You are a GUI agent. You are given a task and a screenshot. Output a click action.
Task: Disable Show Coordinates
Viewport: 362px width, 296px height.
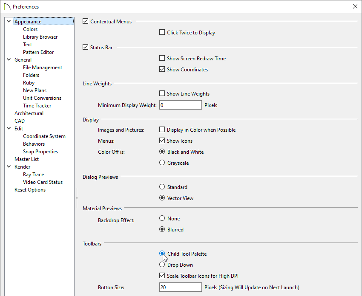[162, 69]
